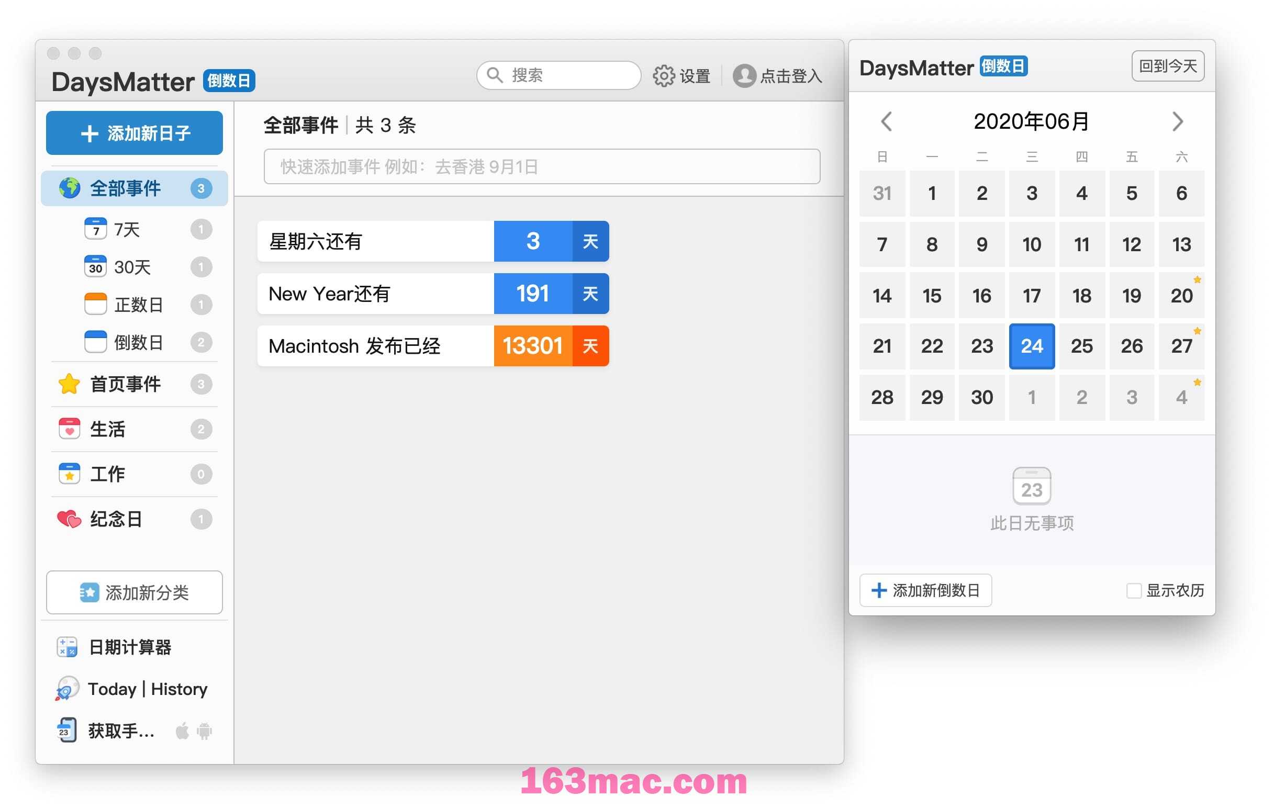This screenshot has height=808, width=1274.
Task: Open the Macintosh 发布已经 13301 天 event
Action: point(433,346)
